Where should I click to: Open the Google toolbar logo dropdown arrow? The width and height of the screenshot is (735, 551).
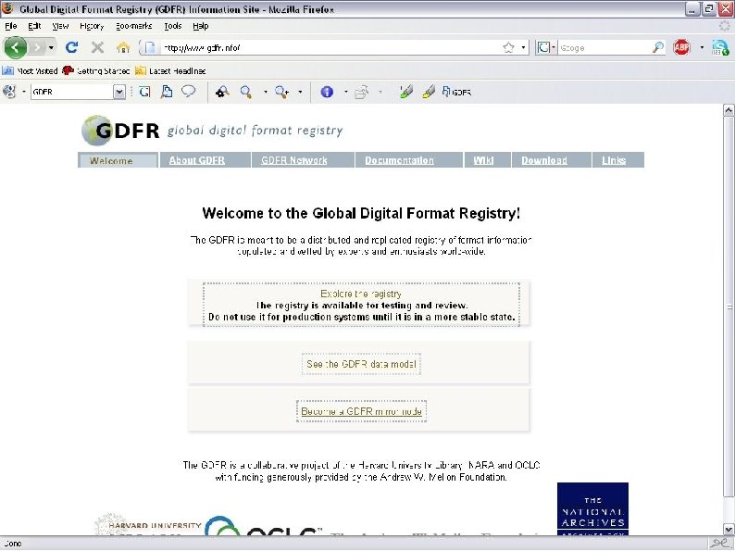click(23, 92)
